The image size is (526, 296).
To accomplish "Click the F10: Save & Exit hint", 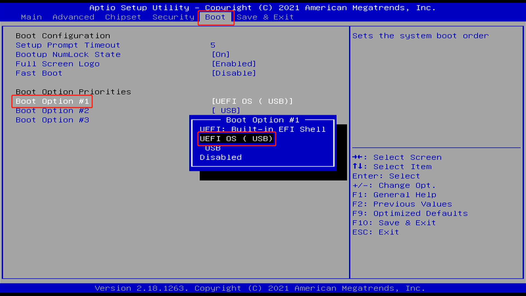I will 394,223.
